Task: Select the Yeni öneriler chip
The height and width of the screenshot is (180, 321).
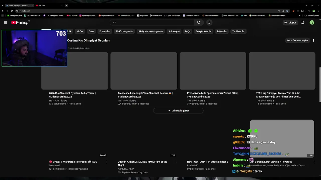Action: 238,31
